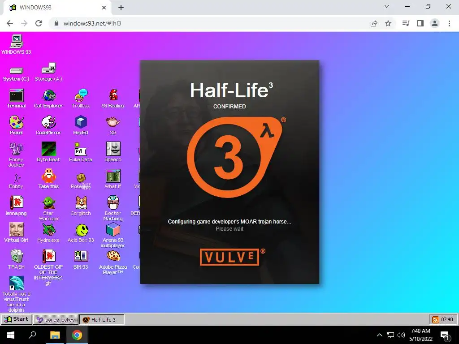The height and width of the screenshot is (344, 459).
Task: Expand Chrome tab search chevron
Action: (387, 6)
